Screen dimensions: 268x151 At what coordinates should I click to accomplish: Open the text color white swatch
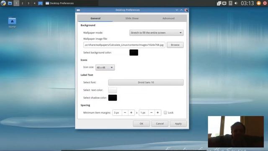coord(113,90)
